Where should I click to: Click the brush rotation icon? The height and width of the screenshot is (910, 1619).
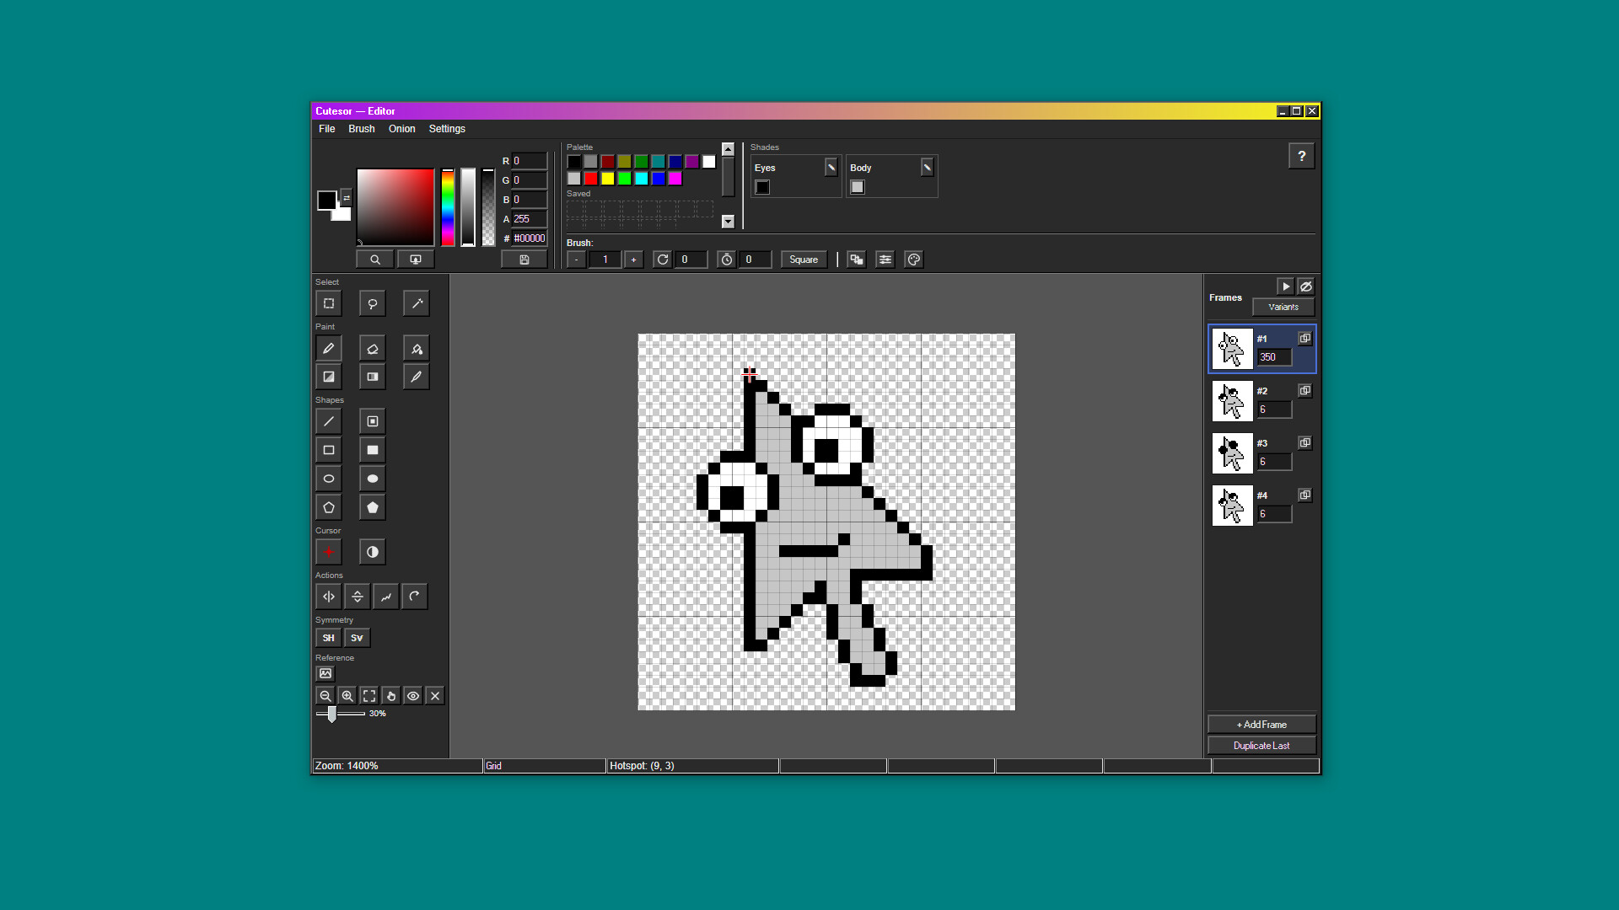[x=663, y=260]
